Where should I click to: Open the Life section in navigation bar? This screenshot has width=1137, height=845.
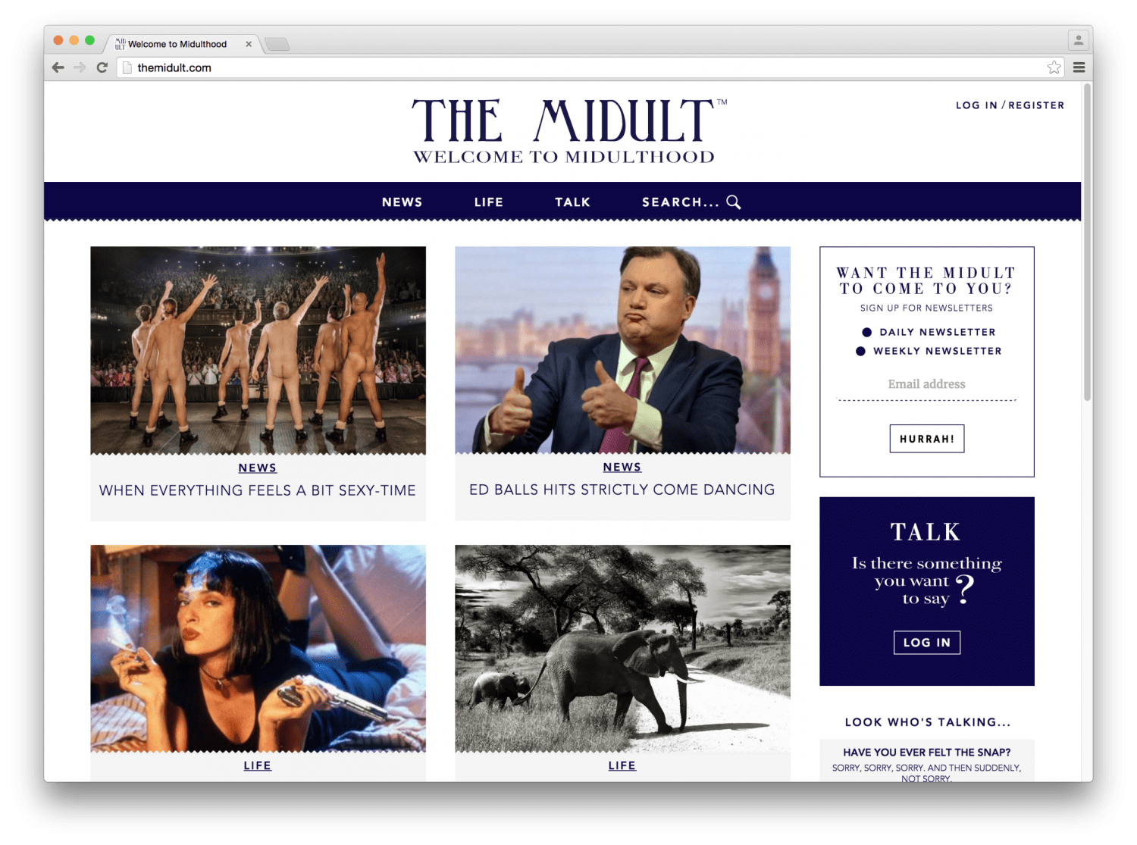[x=489, y=202]
